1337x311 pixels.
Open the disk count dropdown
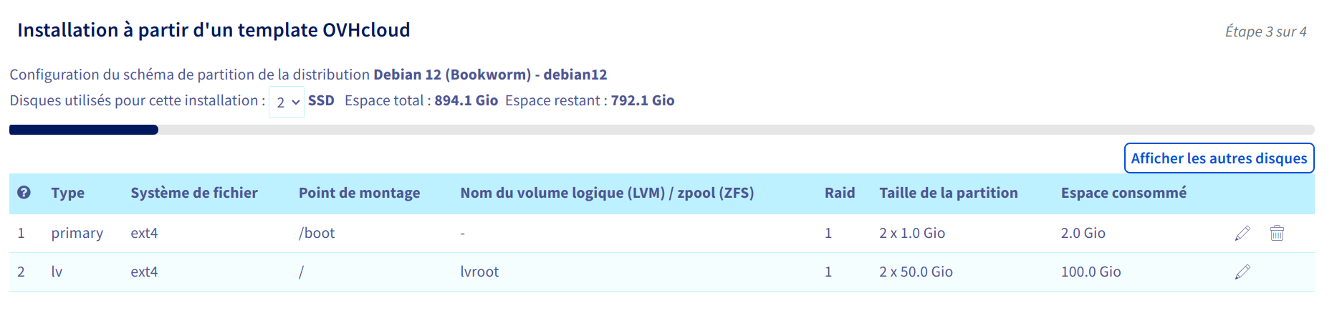(x=287, y=102)
